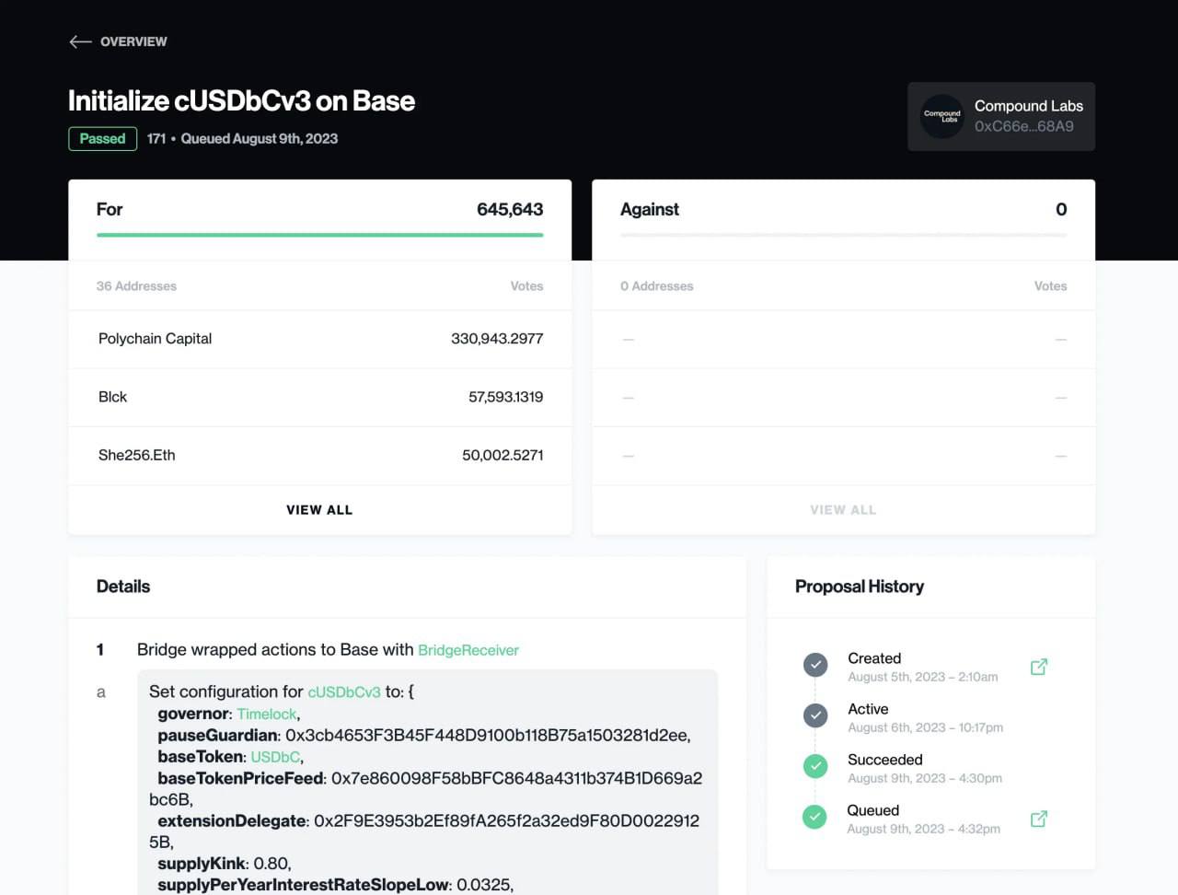
Task: Select the She256.Eth voter row
Action: pyautogui.click(x=319, y=455)
